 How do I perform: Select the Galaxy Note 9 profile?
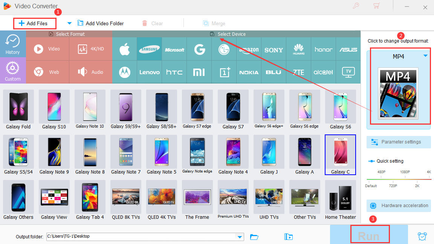coord(54,155)
